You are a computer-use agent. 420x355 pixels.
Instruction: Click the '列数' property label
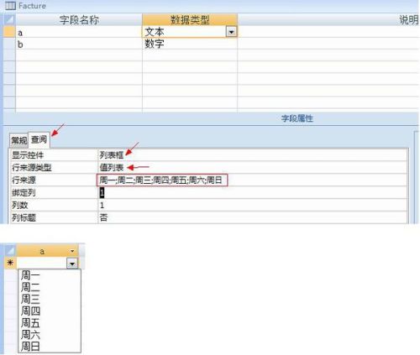tap(20, 206)
